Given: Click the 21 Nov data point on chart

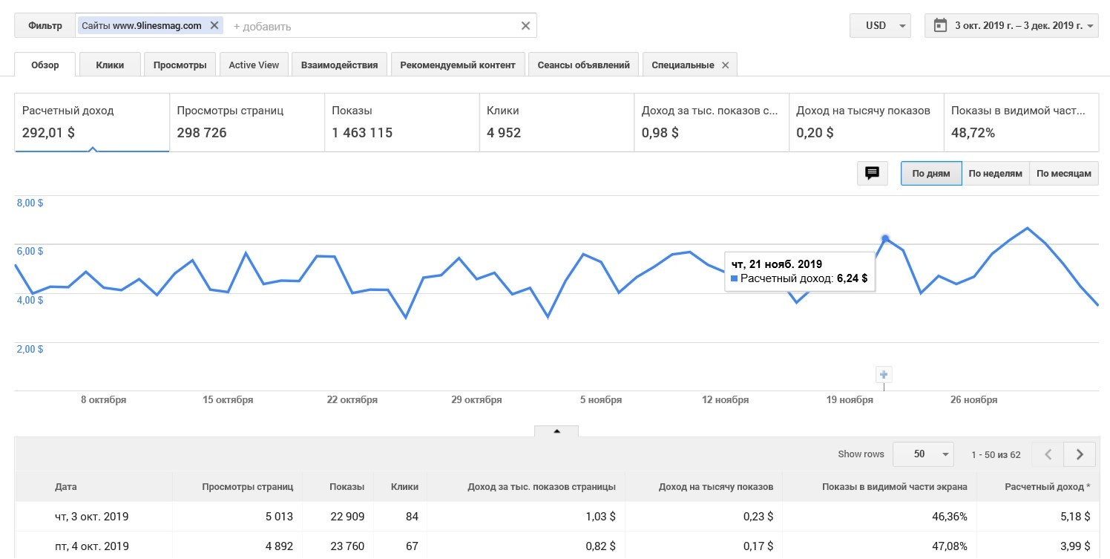Looking at the screenshot, I should [x=884, y=238].
